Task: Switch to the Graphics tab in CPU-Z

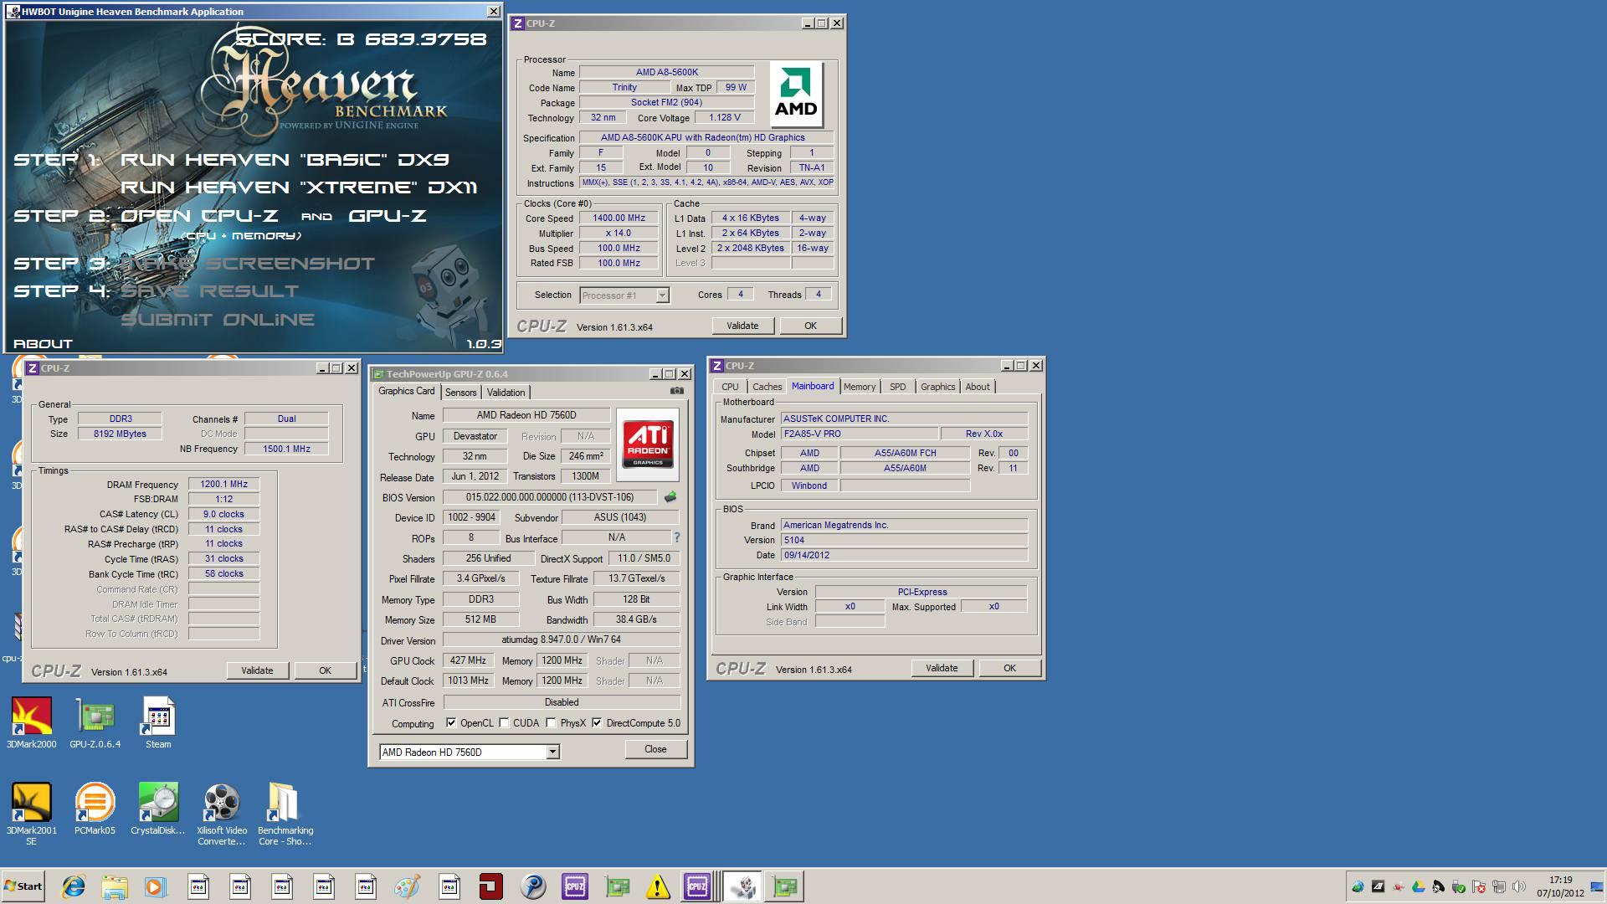Action: click(937, 387)
